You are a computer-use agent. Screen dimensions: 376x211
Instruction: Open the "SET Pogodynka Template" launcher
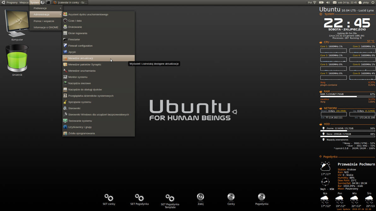coord(170,198)
